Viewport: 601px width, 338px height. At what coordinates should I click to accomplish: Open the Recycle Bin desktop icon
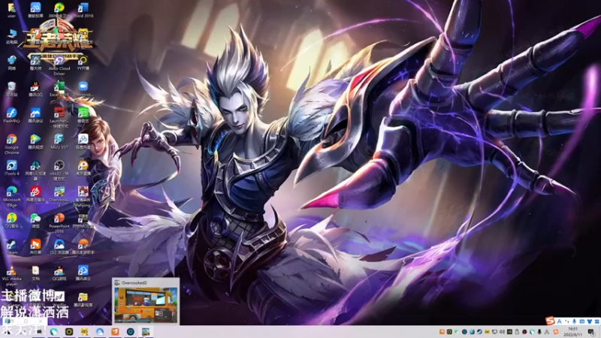click(11, 89)
